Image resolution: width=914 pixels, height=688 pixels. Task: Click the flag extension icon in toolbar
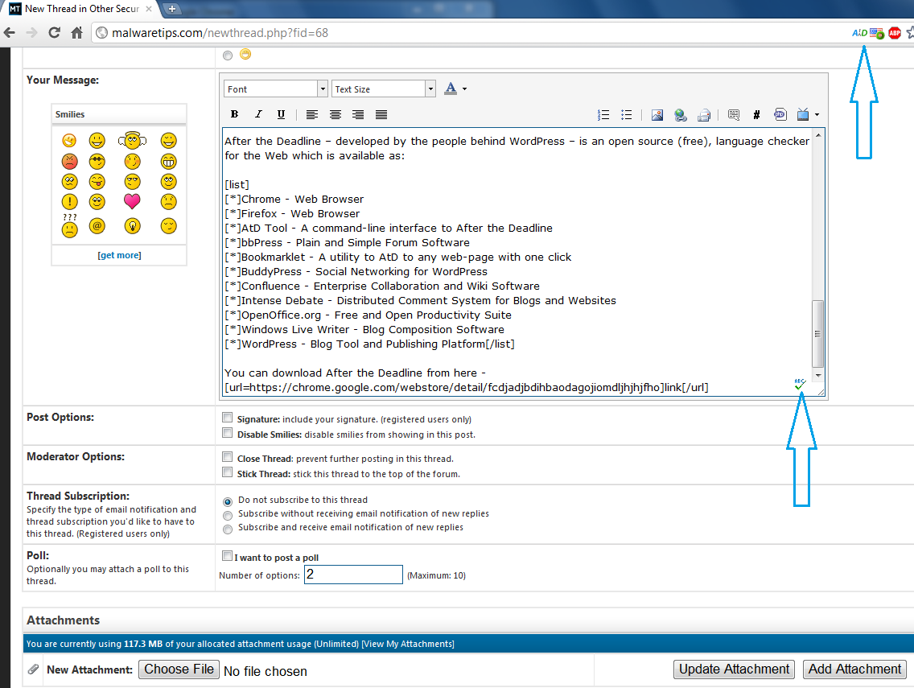coord(877,33)
